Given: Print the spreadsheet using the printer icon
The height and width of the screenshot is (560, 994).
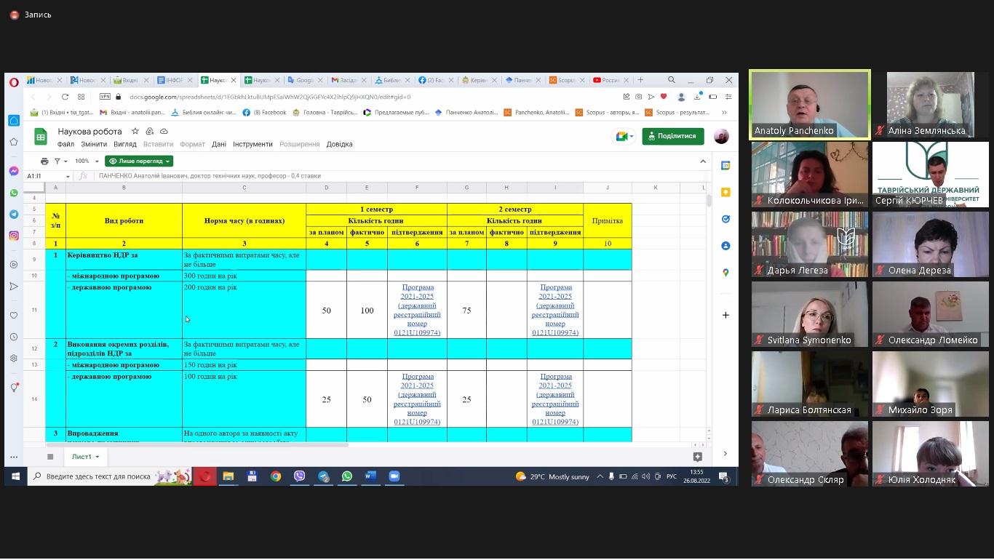Looking at the screenshot, I should point(44,161).
